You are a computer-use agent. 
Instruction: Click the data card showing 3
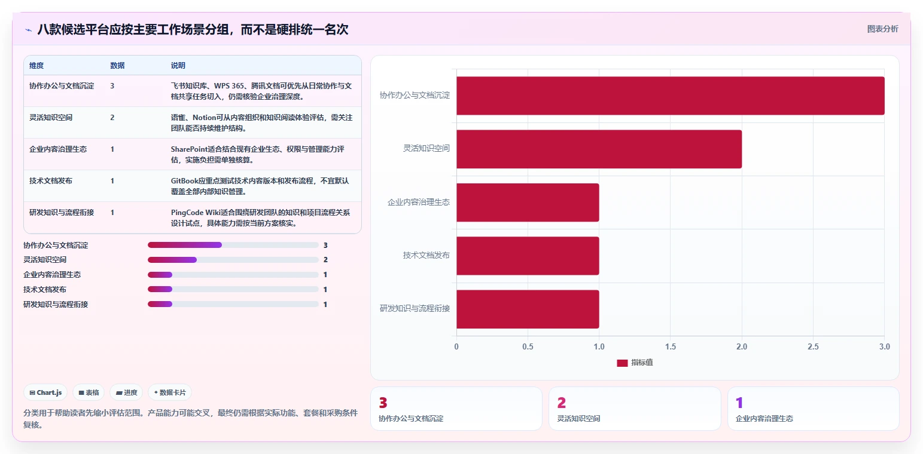click(x=456, y=409)
